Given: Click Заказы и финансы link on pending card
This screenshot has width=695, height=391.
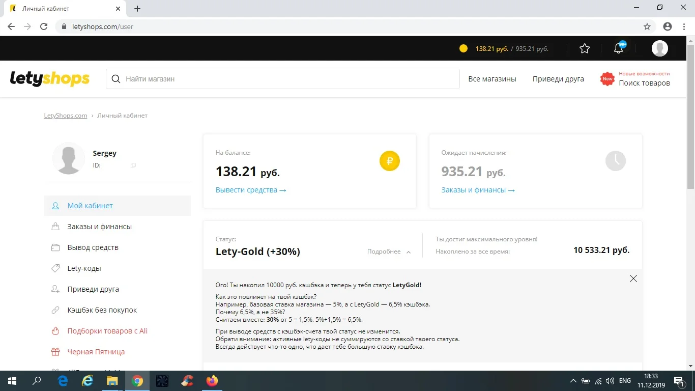Looking at the screenshot, I should tap(478, 190).
